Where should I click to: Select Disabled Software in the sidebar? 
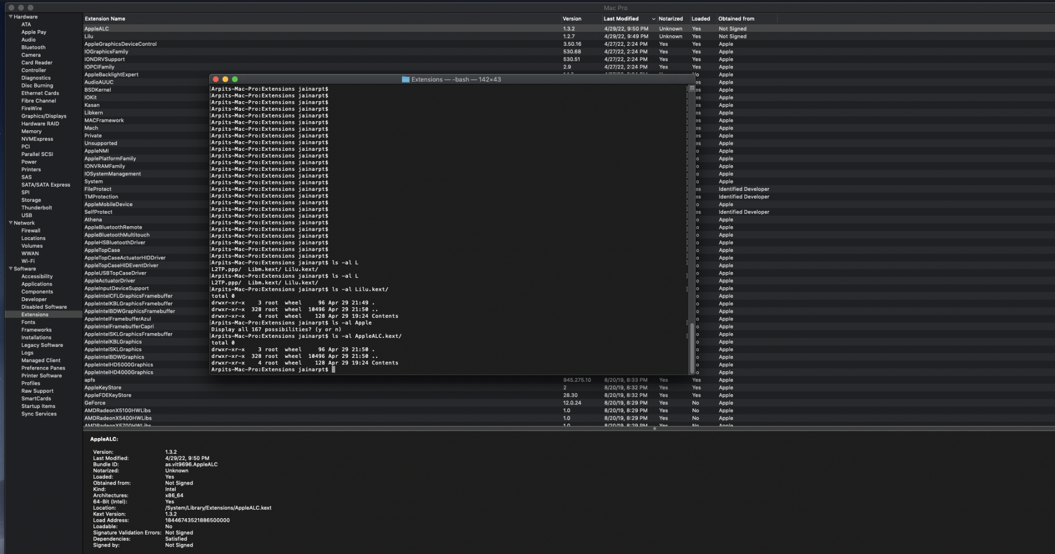click(x=44, y=307)
